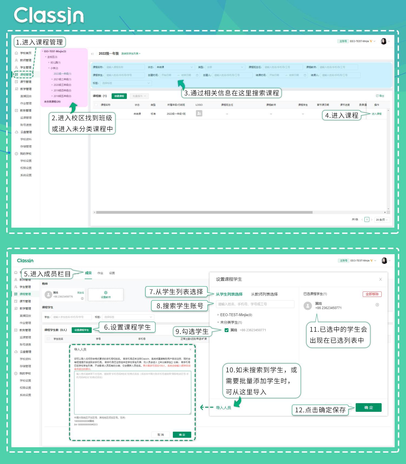Switch to the 设置 tab
Viewport: 406px width, 464px height.
112,273
